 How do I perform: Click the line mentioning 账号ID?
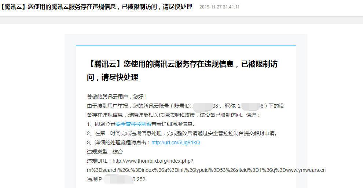point(186,106)
